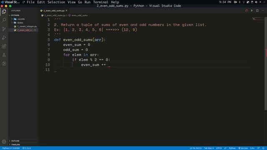The height and width of the screenshot is (150, 267).
Task: Open the Search view in activity bar
Action: click(x=4, y=20)
